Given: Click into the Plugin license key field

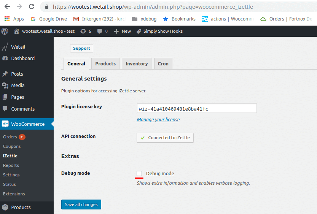Looking at the screenshot, I should (196, 109).
